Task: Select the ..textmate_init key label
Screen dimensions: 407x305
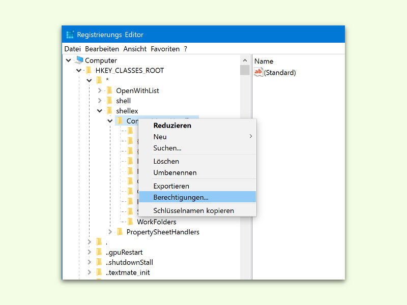Action: point(128,272)
